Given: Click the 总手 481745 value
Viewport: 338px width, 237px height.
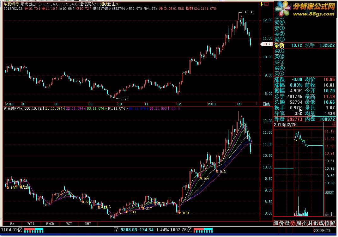Looking at the screenshot, I should point(295,96).
